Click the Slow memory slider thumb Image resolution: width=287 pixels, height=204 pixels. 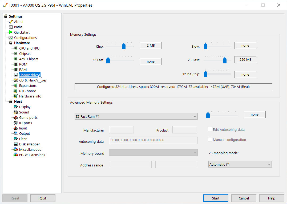pyautogui.click(x=205, y=46)
